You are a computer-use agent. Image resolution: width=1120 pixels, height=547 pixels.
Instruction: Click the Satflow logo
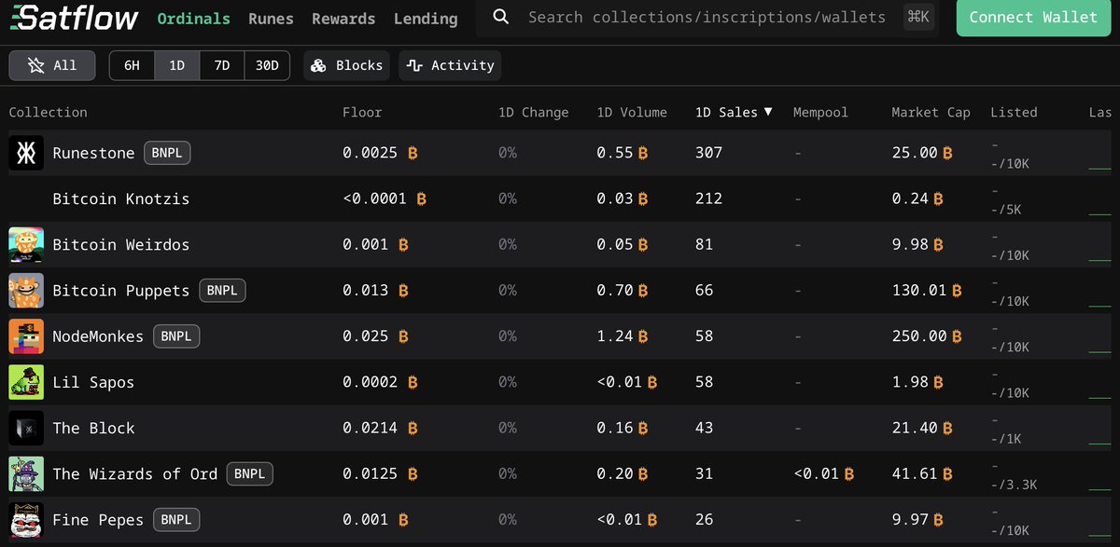[x=77, y=18]
